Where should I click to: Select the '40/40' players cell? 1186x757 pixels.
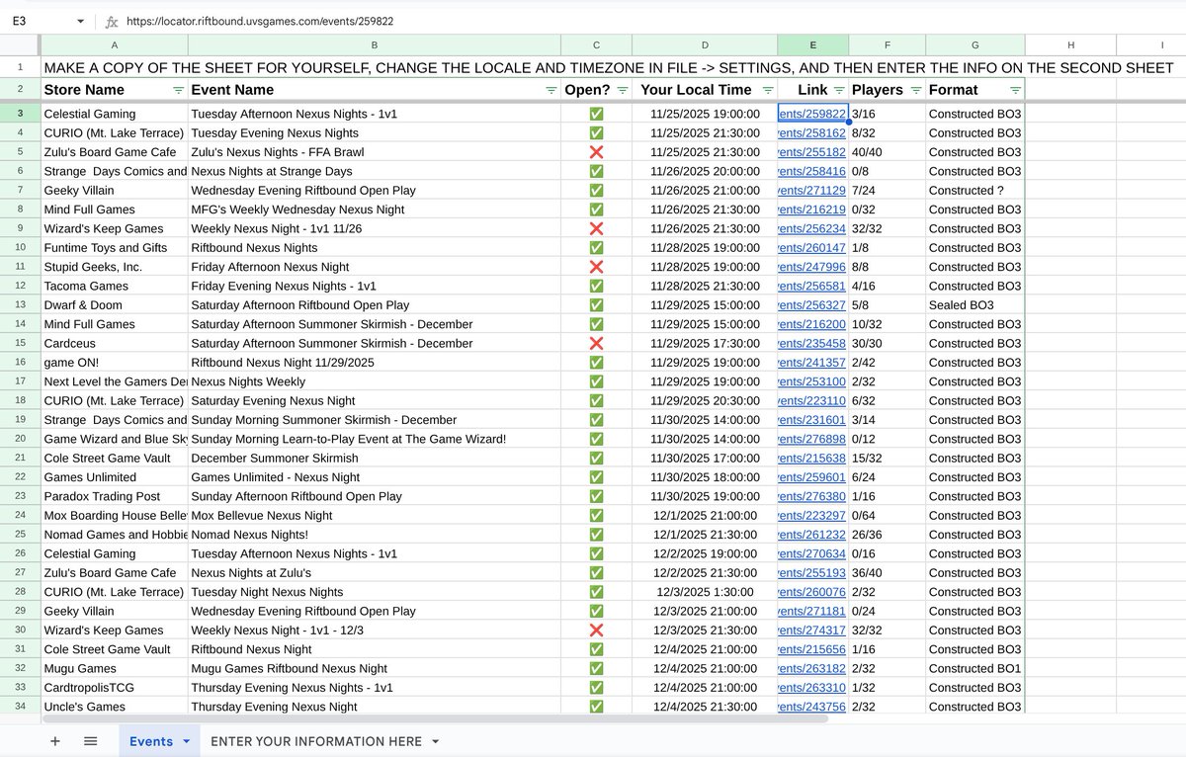888,152
